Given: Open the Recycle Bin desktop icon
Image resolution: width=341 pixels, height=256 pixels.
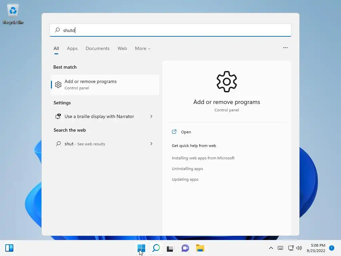Looking at the screenshot, I should coord(13,14).
